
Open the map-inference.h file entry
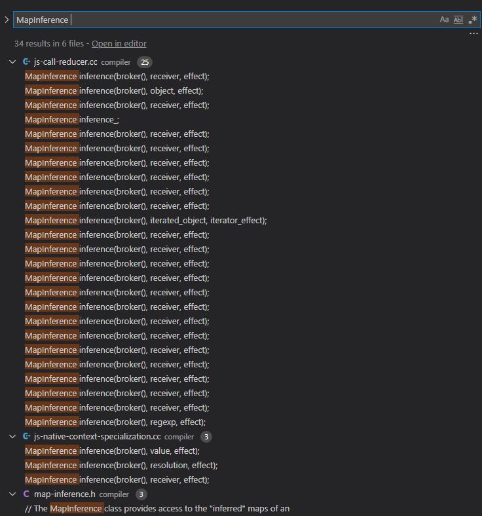[x=64, y=494]
